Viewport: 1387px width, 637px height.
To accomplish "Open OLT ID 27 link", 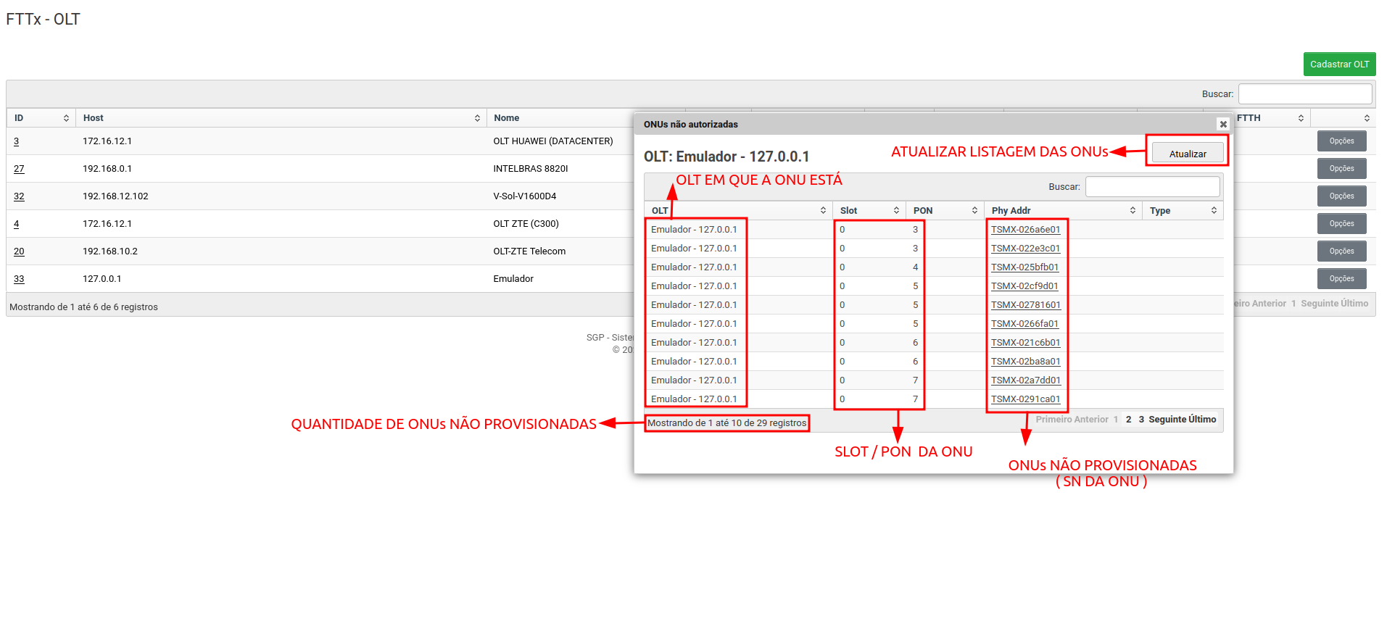I will pos(19,169).
